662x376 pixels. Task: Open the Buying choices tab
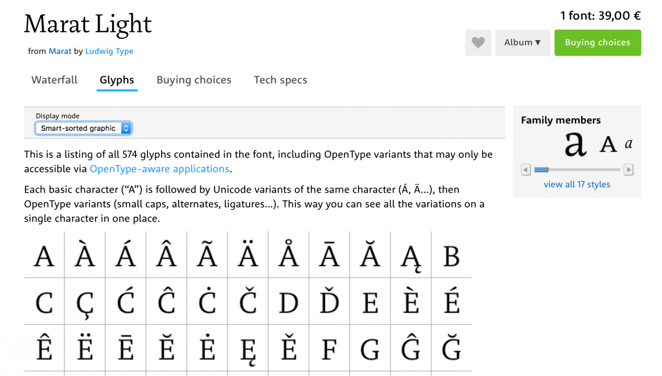(194, 80)
